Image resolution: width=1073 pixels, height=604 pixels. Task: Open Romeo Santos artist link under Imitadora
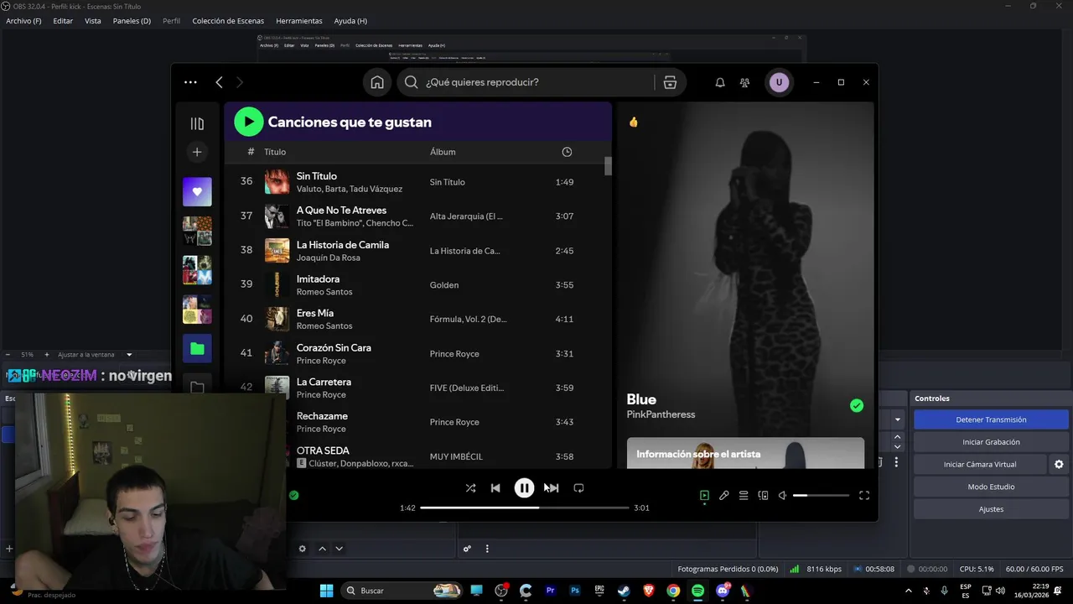(x=324, y=292)
